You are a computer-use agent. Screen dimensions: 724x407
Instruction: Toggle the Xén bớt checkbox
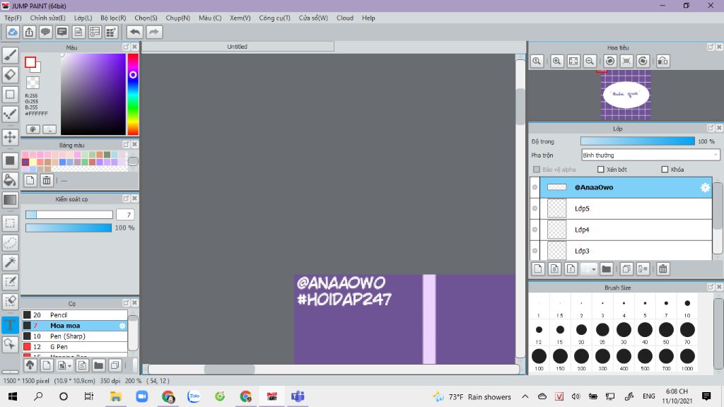click(x=601, y=170)
